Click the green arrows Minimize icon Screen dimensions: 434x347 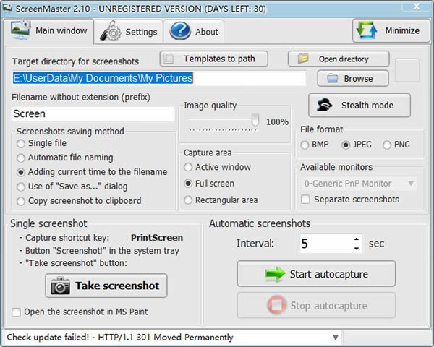[367, 30]
